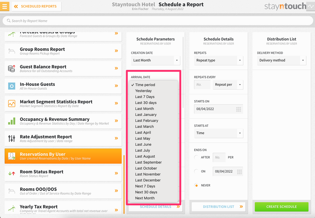Search by report name field
This screenshot has height=218, width=315.
coord(158,21)
